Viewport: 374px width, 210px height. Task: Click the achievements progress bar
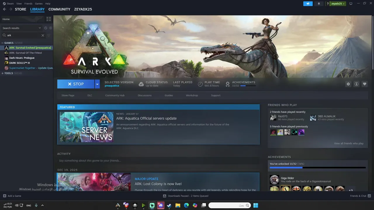[x=318, y=168]
